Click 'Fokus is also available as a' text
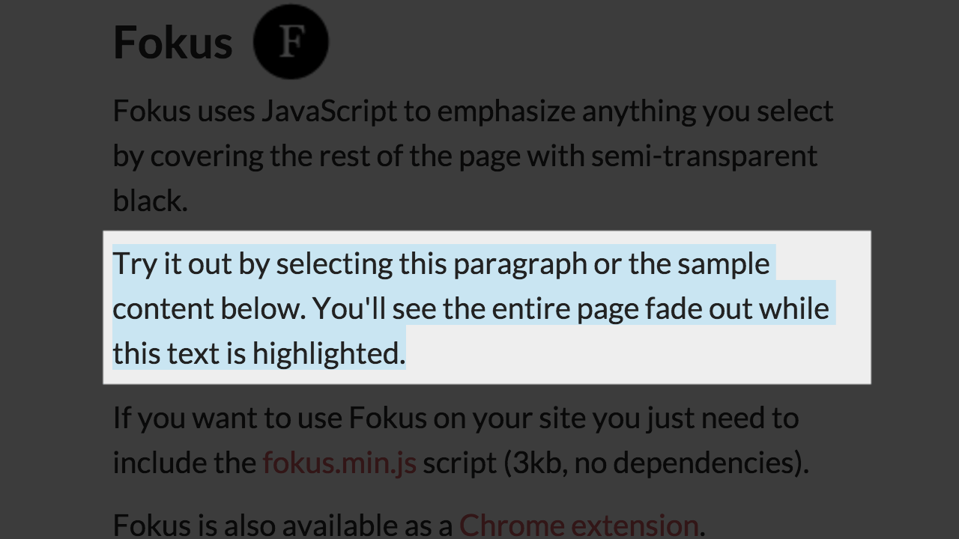959x539 pixels. [x=283, y=525]
